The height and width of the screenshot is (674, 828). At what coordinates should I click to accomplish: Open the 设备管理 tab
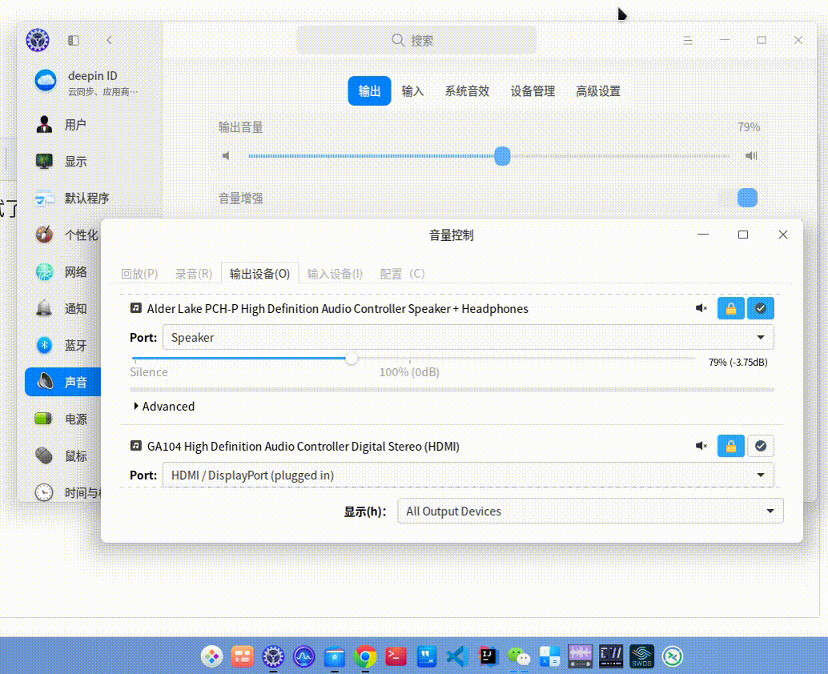[x=533, y=90]
